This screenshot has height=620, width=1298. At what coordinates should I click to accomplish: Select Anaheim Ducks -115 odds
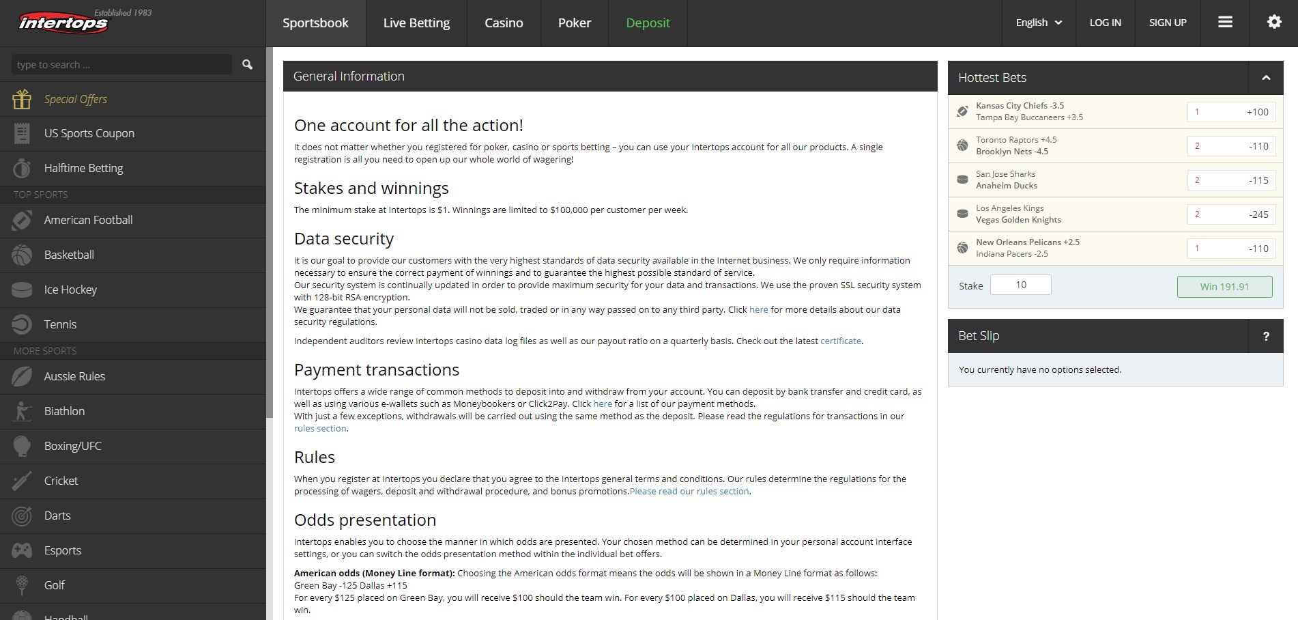coord(1231,180)
